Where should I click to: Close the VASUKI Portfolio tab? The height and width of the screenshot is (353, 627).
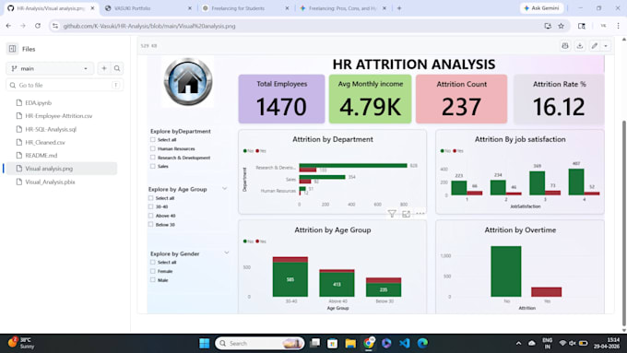(x=190, y=8)
